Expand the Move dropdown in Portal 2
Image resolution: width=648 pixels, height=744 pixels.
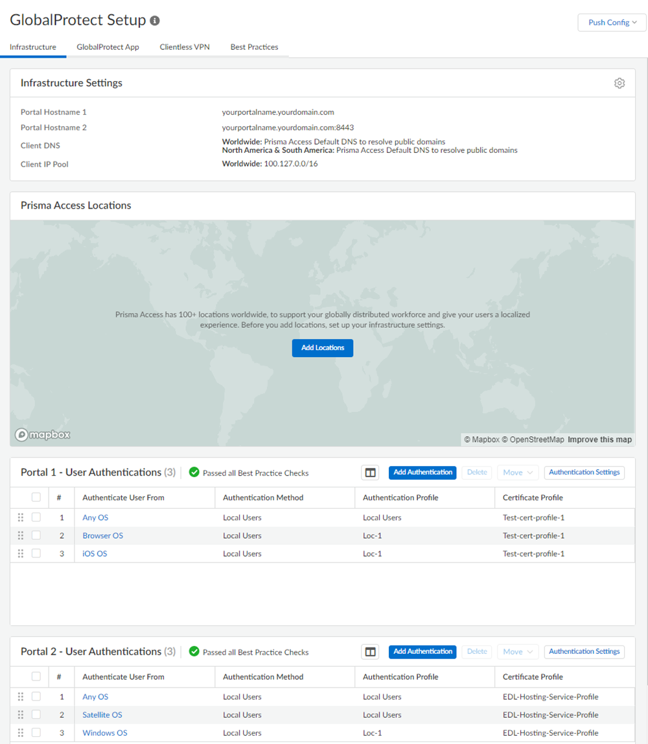517,652
